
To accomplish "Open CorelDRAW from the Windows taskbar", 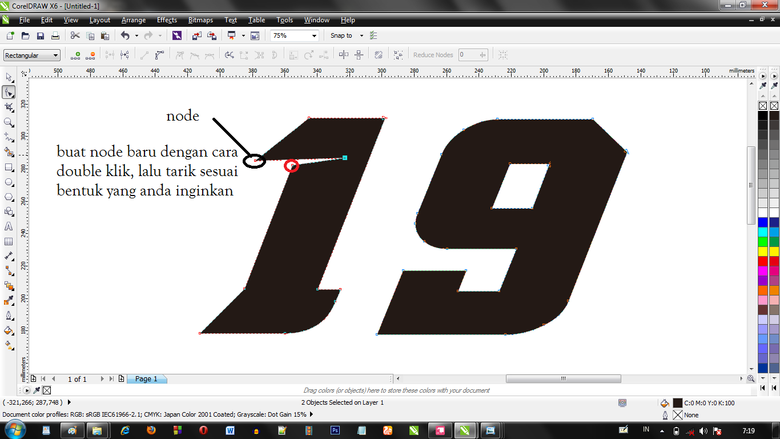I will (465, 429).
